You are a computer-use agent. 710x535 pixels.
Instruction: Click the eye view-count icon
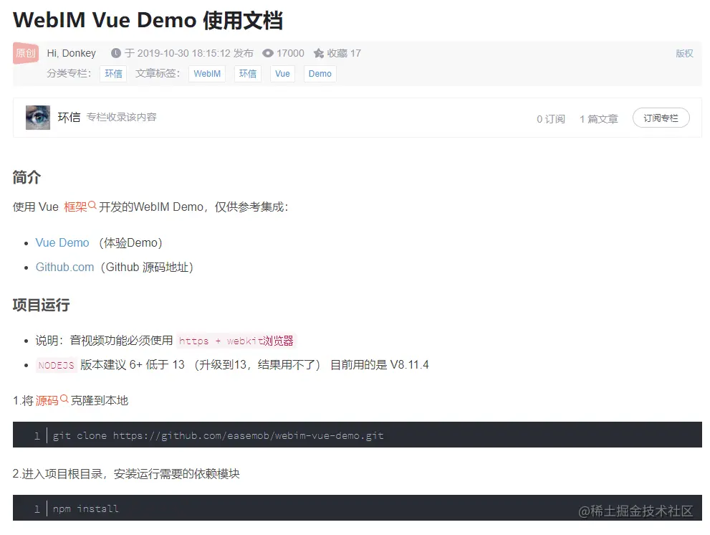(x=268, y=53)
